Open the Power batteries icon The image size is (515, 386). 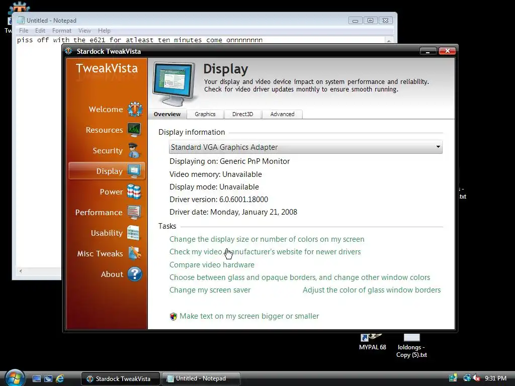point(134,191)
